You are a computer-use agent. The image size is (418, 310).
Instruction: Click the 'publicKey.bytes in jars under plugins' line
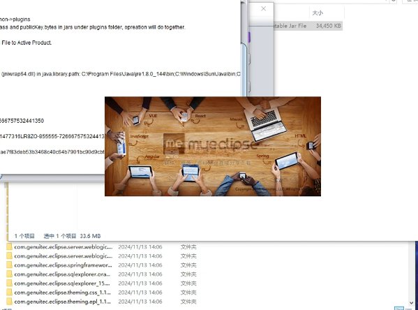coord(93,27)
